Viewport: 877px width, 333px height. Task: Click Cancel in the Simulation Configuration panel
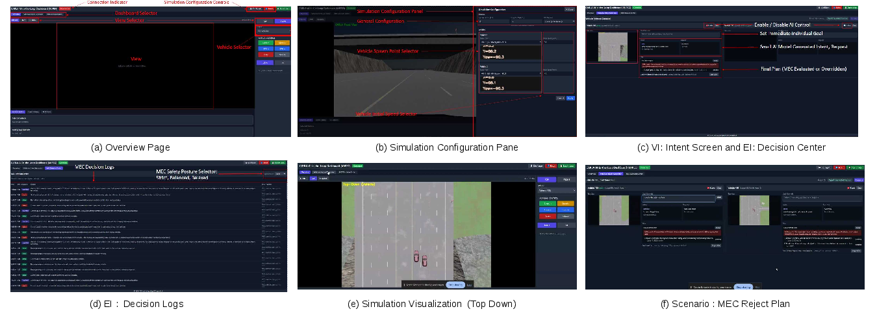[x=561, y=98]
